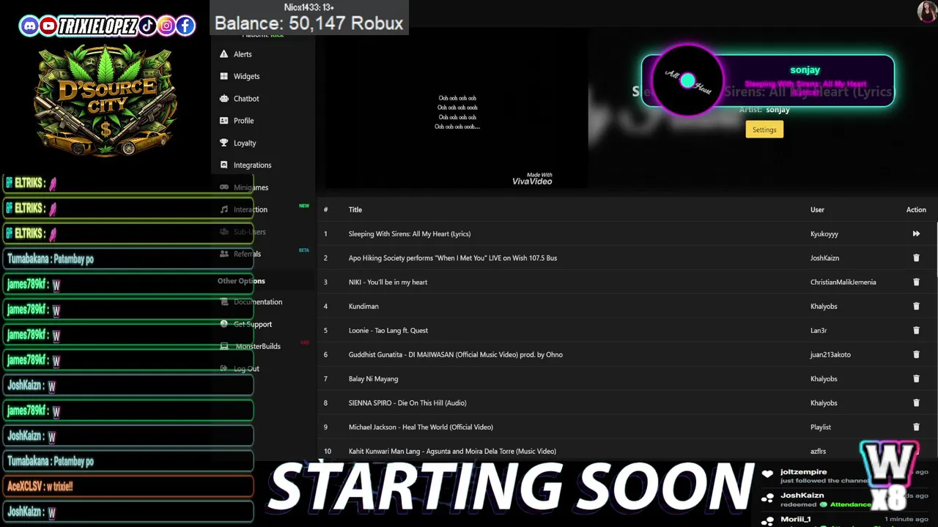938x527 pixels.
Task: Click the spinning "All My Heart" disc artwork
Action: [687, 81]
